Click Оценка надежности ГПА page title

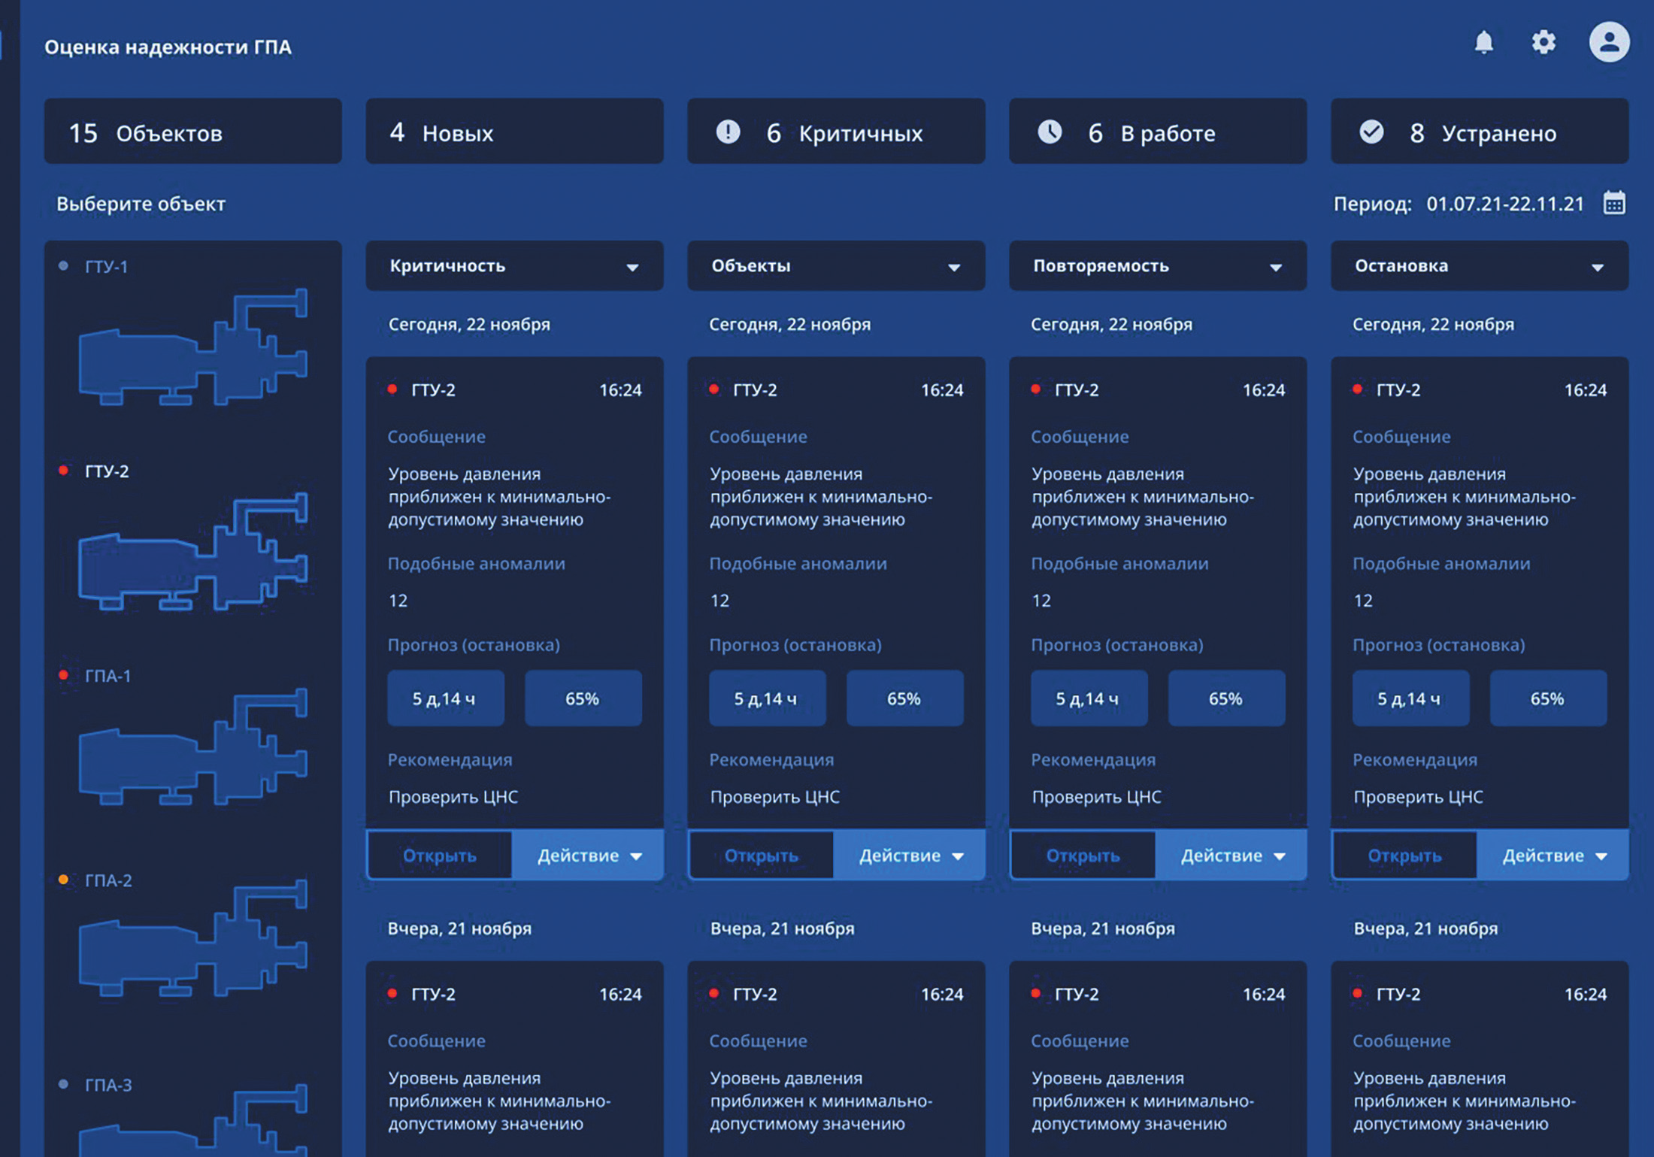point(168,47)
